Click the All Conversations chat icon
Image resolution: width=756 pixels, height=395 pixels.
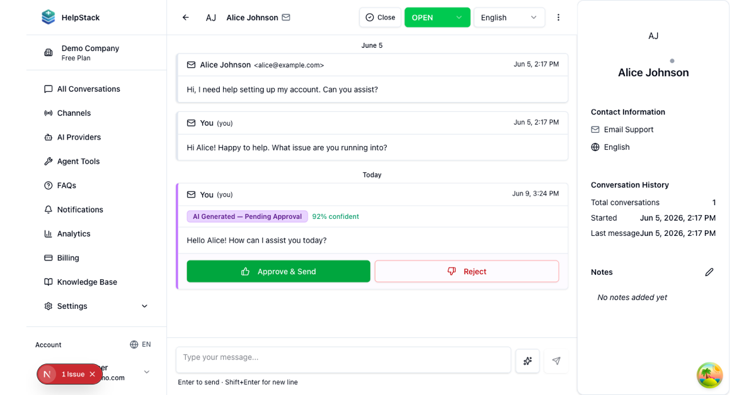(49, 89)
